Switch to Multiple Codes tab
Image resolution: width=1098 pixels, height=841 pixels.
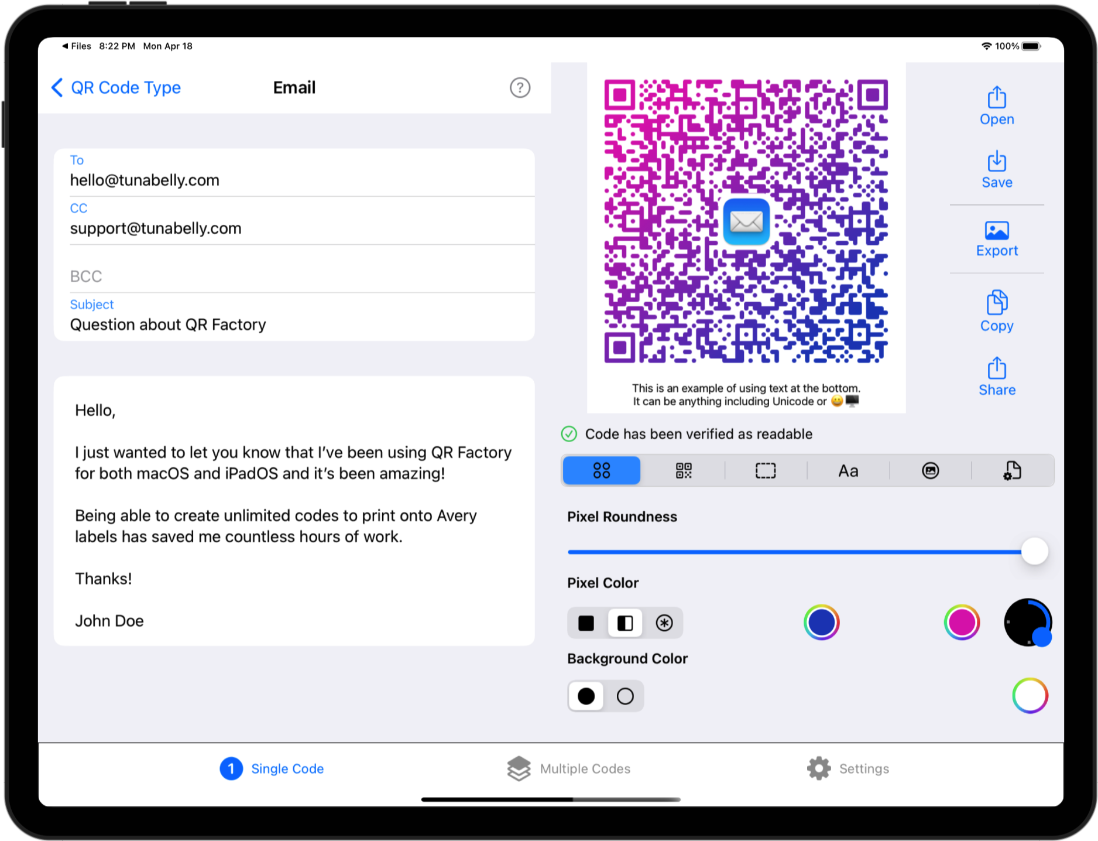click(569, 769)
